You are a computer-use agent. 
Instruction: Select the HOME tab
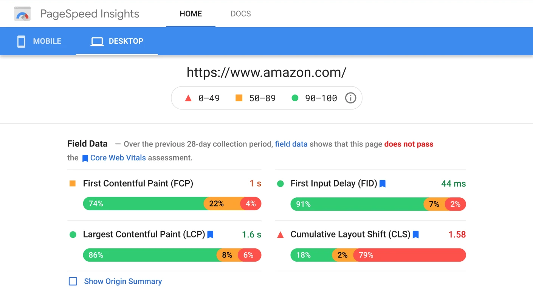[x=191, y=14]
